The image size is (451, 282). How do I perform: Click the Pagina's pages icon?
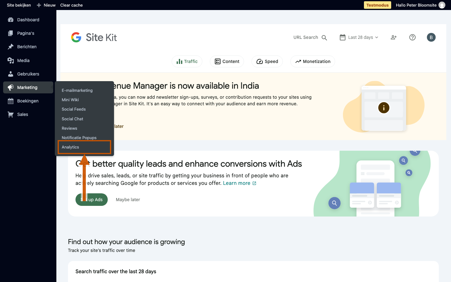tap(11, 33)
